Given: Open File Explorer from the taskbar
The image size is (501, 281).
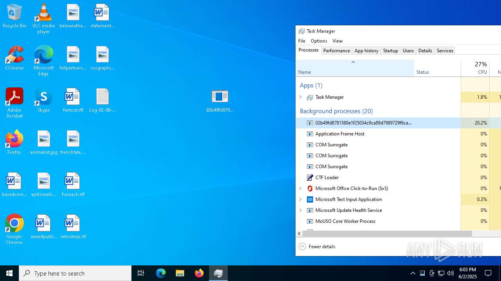Looking at the screenshot, I should click(180, 273).
